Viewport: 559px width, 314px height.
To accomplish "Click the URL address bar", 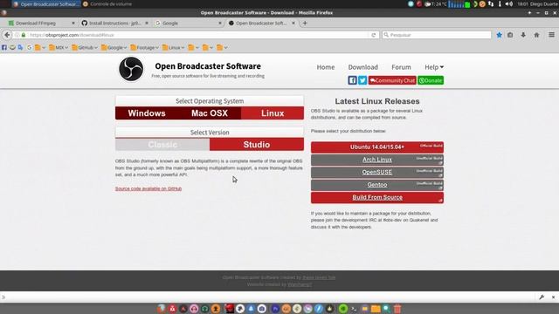I will 196,35.
